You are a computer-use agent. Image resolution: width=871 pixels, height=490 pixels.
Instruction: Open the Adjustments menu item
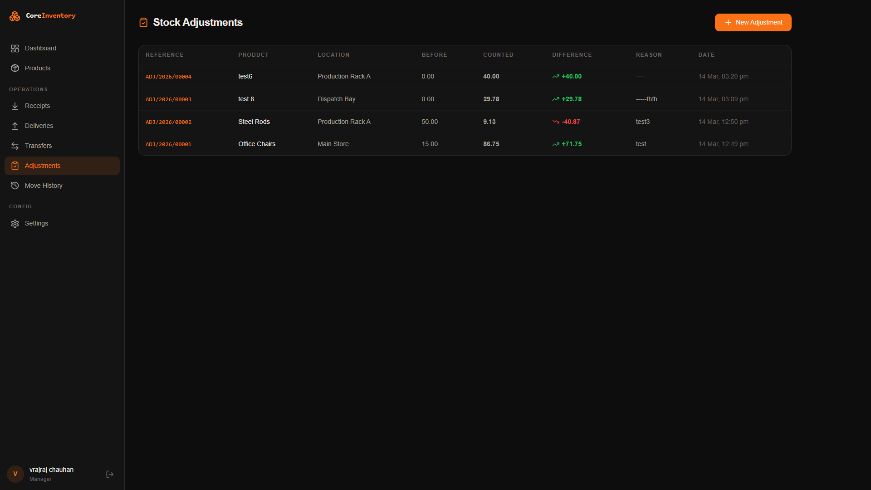tap(42, 166)
